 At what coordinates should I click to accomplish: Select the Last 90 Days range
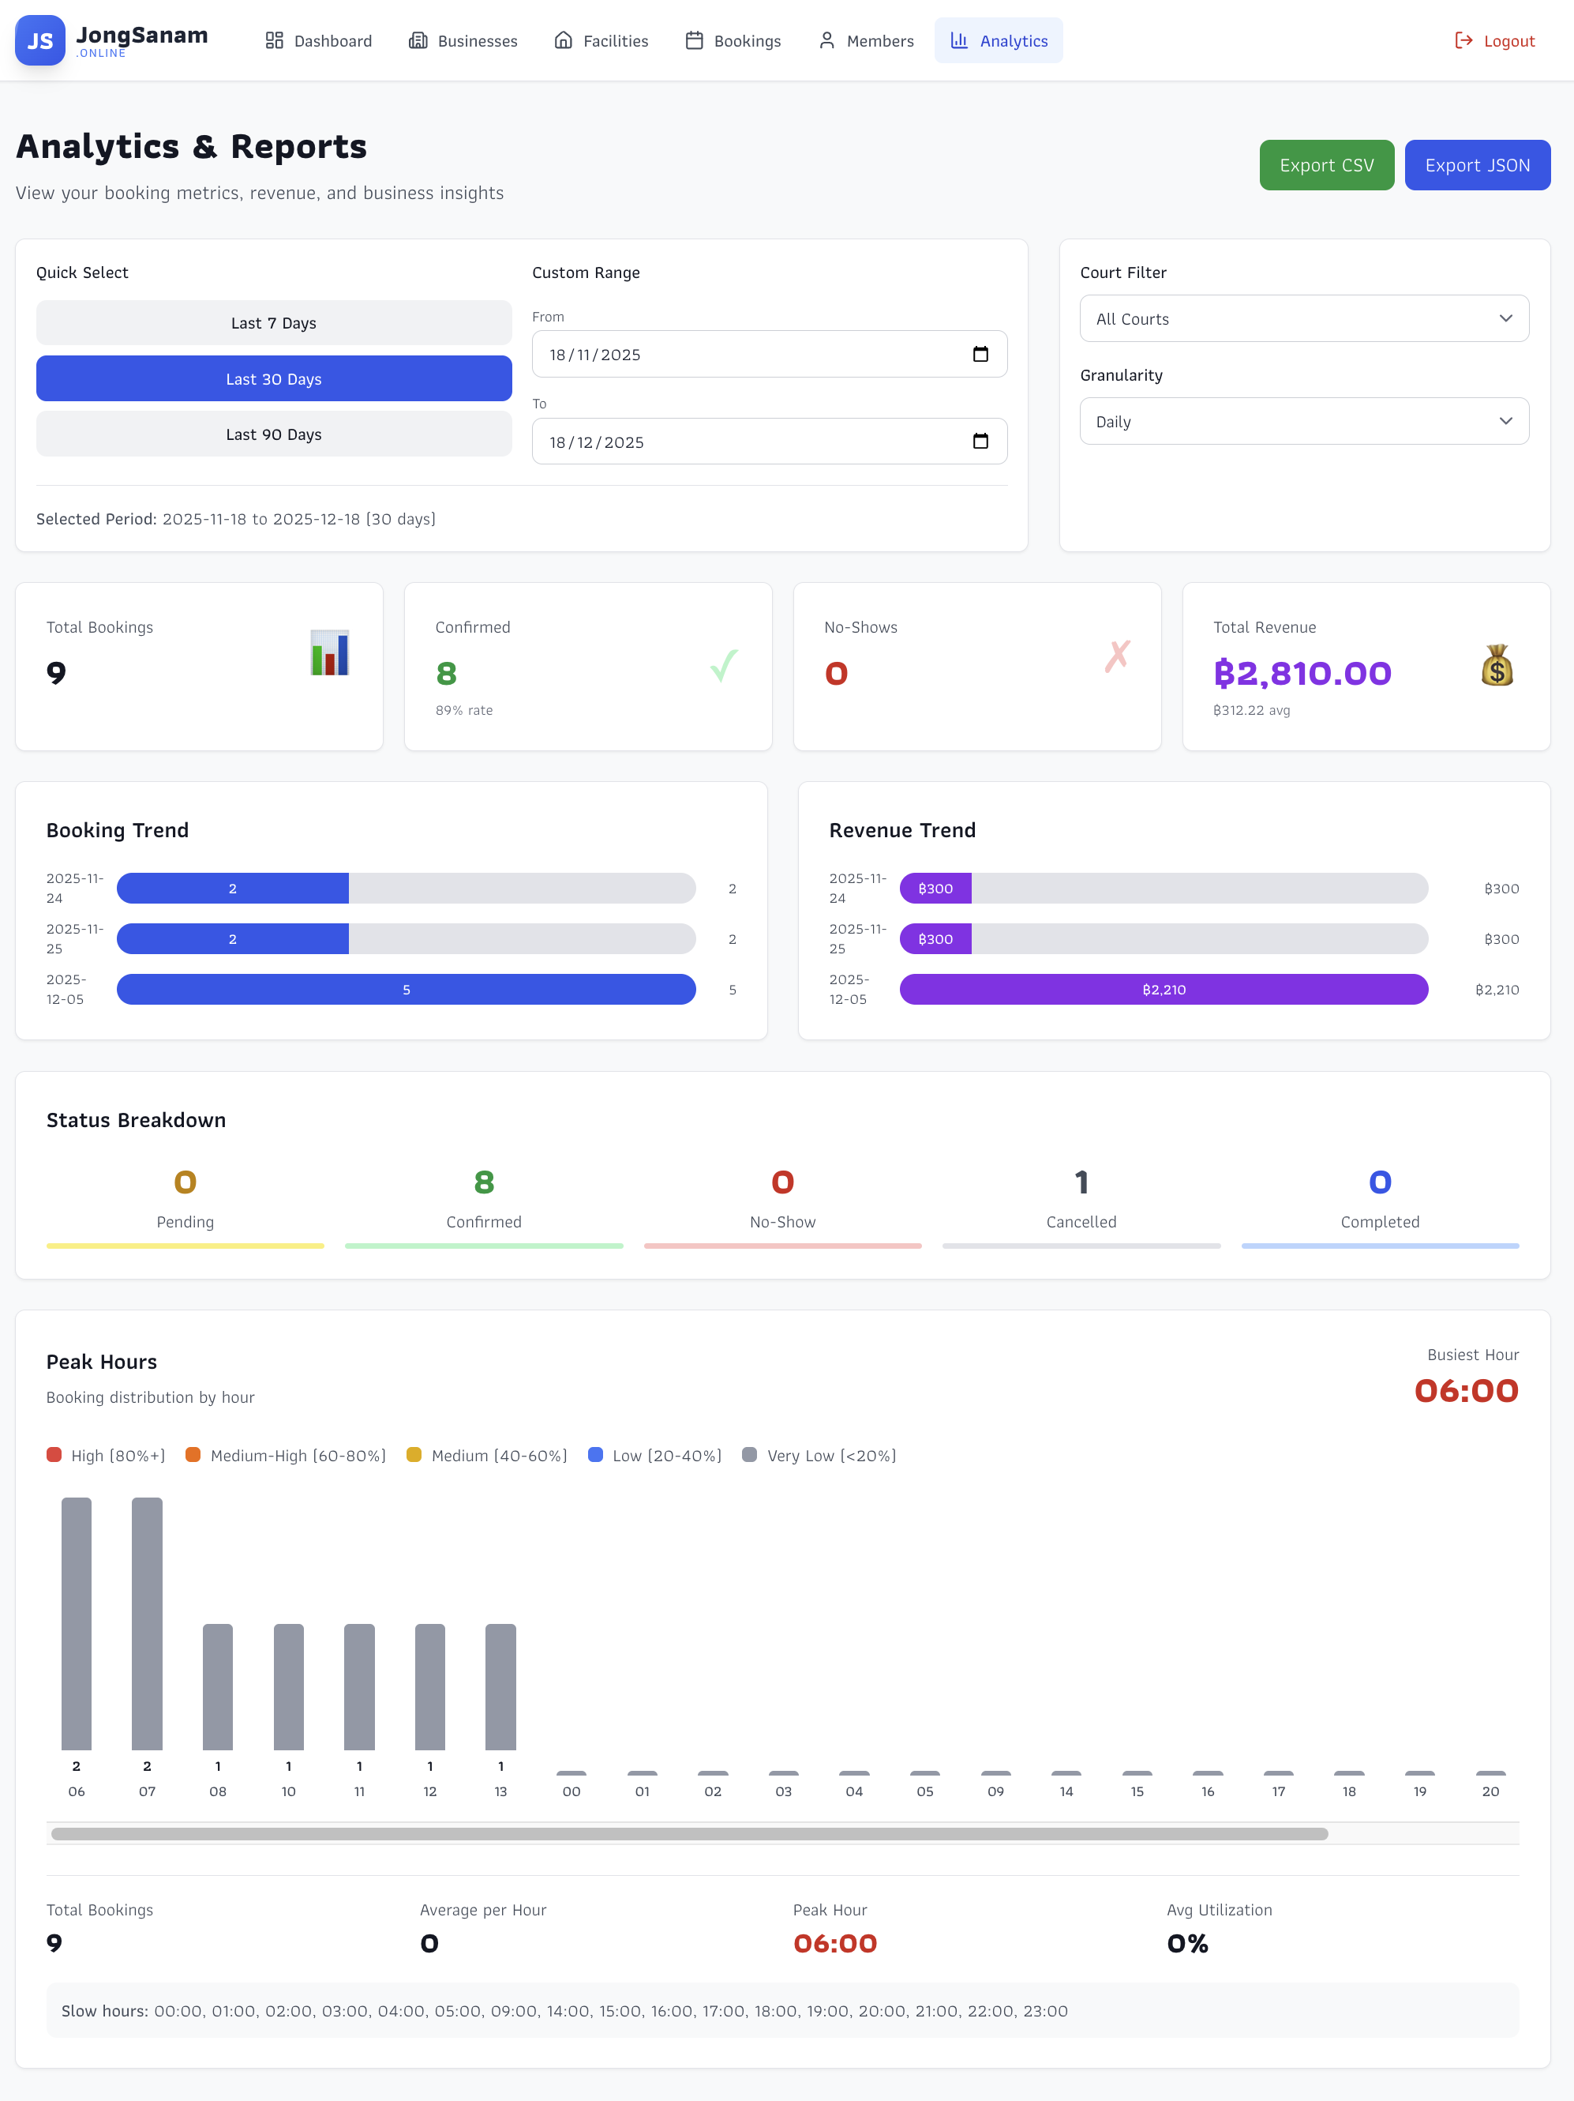coord(273,434)
